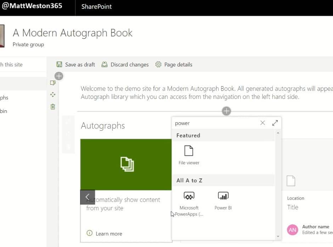This screenshot has height=247, width=333.
Task: Add a new section with top plus button
Action: (59, 76)
